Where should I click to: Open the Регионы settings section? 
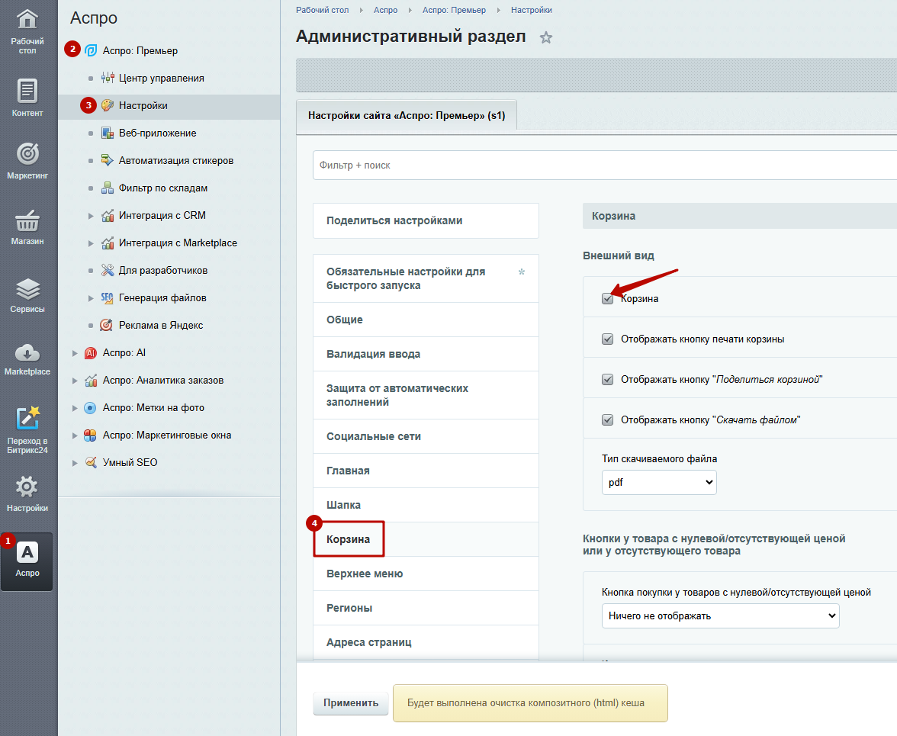pos(426,608)
